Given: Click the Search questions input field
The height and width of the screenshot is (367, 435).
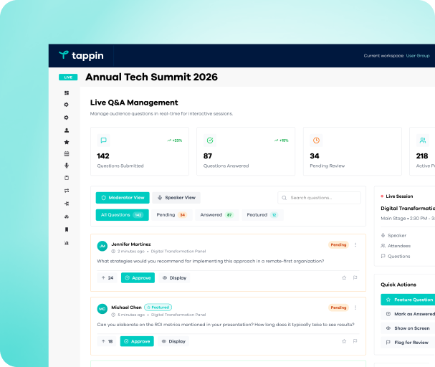Looking at the screenshot, I should tap(324, 197).
